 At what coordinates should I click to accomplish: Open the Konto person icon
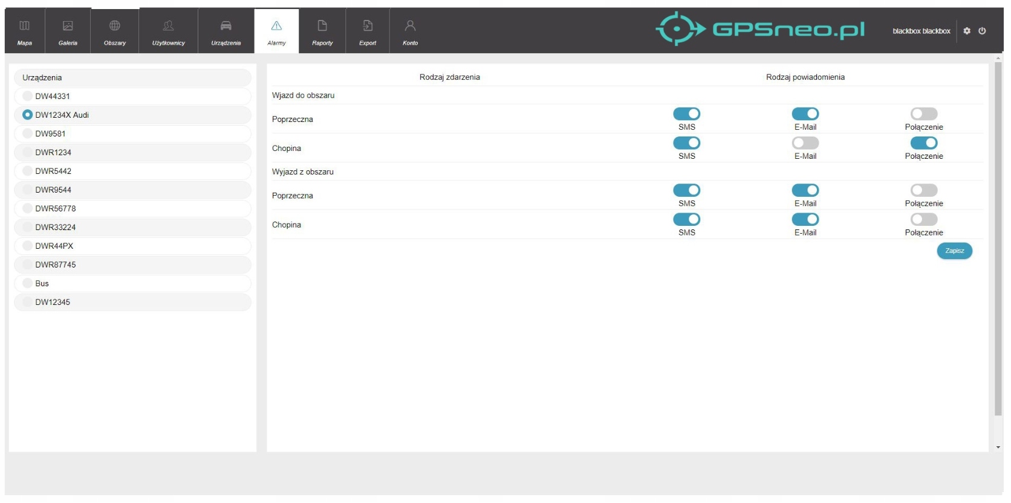pos(410,26)
